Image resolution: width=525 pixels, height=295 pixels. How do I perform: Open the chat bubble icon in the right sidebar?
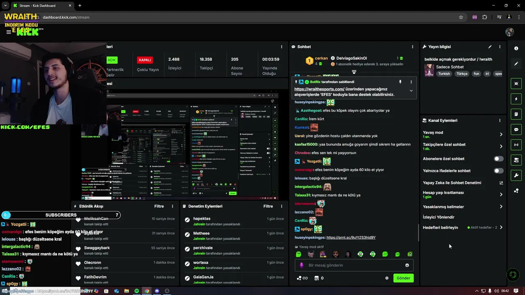coord(516,129)
